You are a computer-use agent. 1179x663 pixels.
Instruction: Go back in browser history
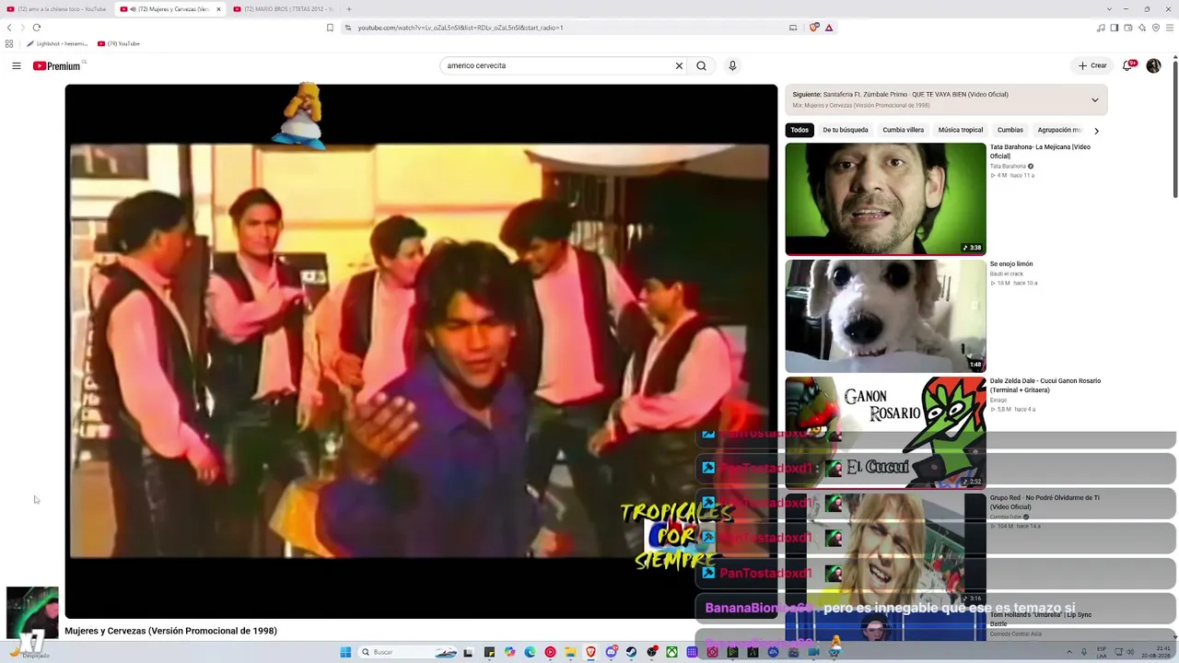tap(9, 28)
